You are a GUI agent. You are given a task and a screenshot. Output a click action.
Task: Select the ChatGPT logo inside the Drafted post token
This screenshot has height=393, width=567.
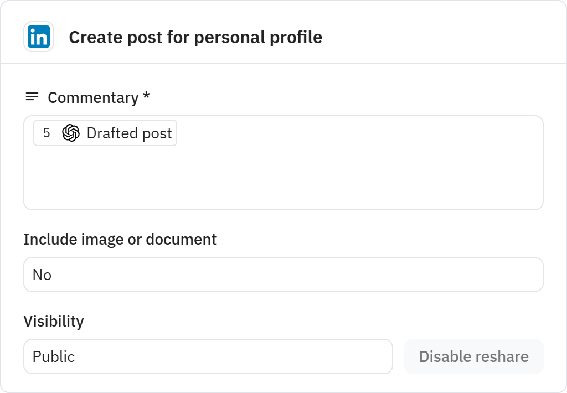(x=70, y=133)
